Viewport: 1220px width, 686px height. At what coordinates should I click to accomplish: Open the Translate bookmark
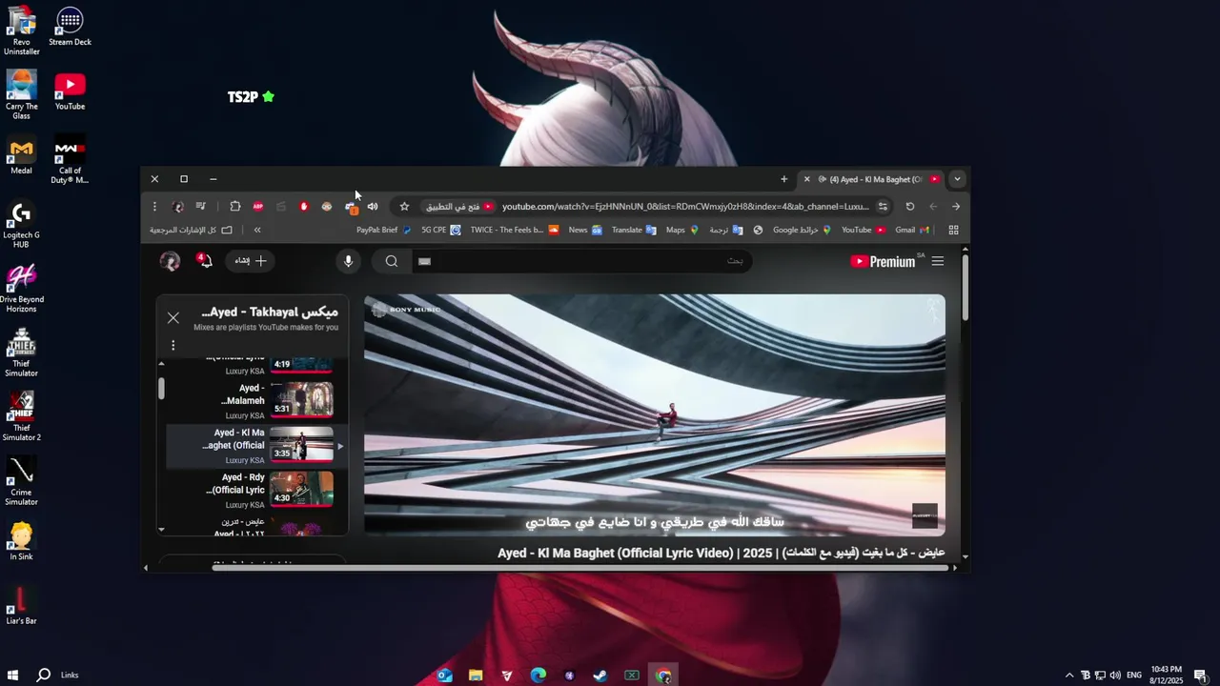point(634,230)
